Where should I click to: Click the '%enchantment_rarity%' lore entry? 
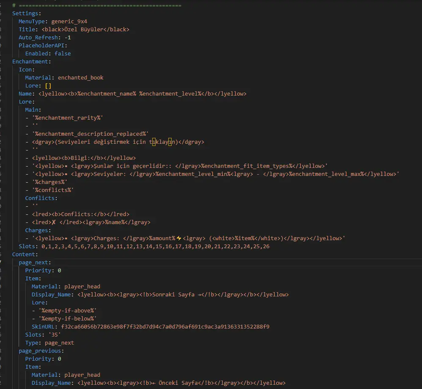click(68, 118)
